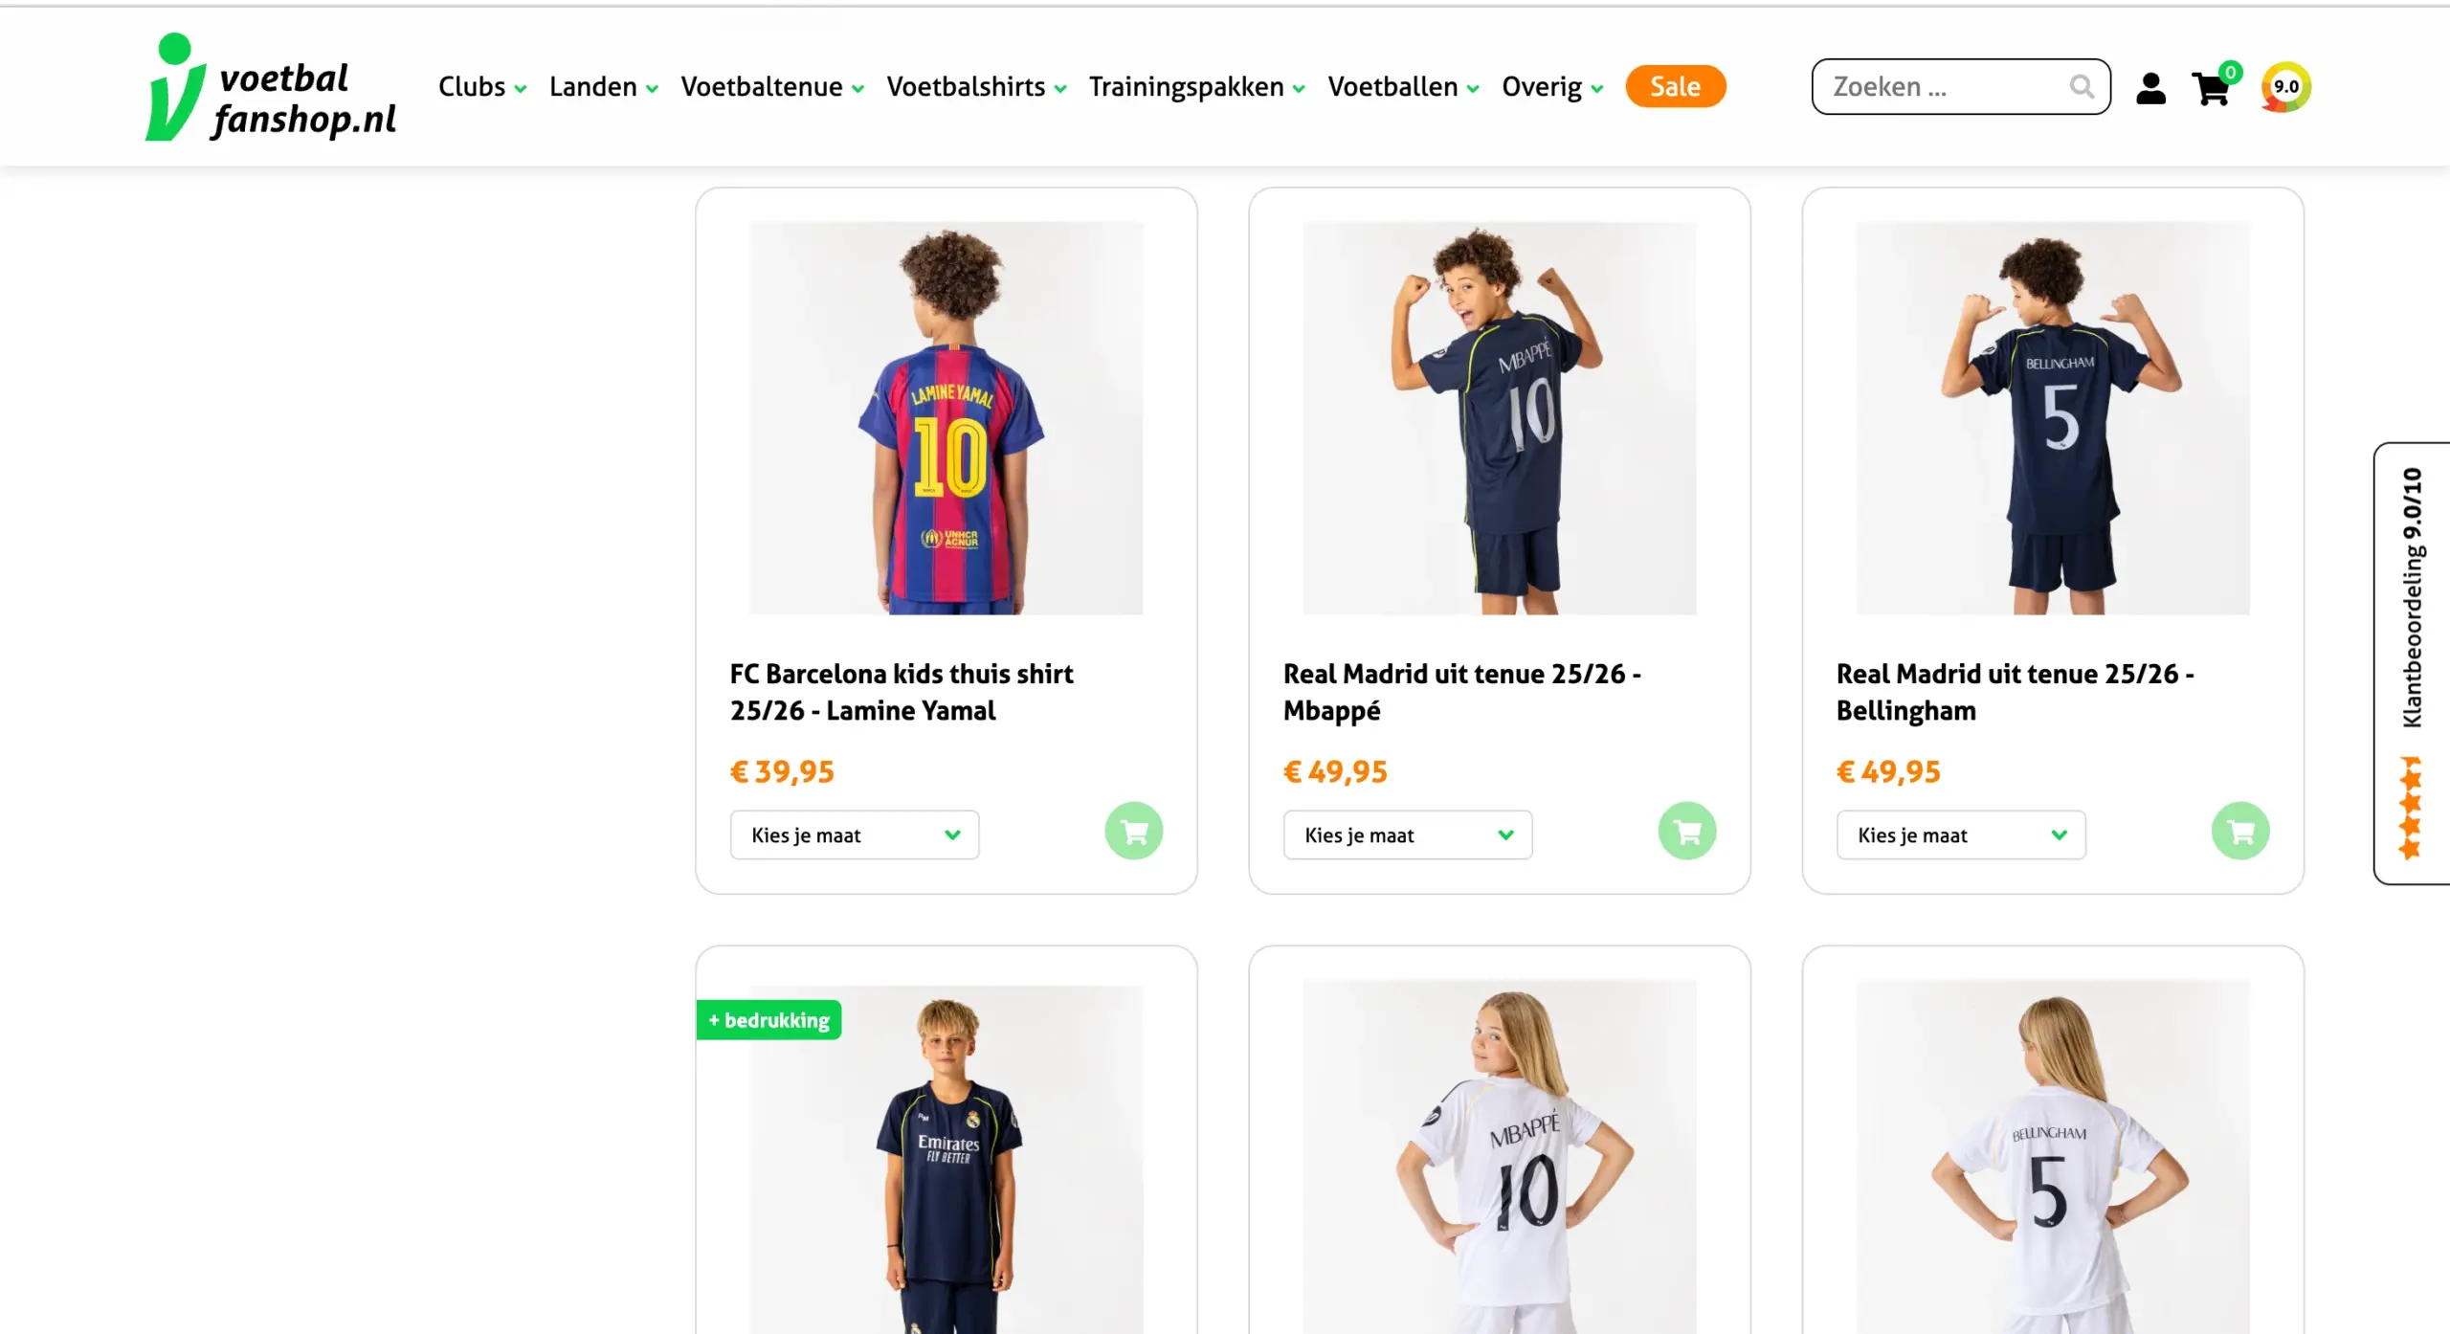
Task: Open the shopping cart icon
Action: click(x=2213, y=88)
